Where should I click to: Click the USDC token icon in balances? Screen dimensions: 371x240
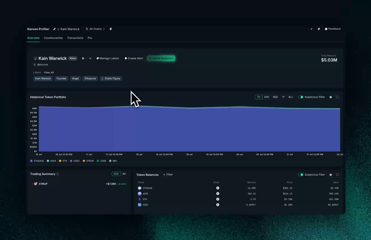(x=140, y=205)
